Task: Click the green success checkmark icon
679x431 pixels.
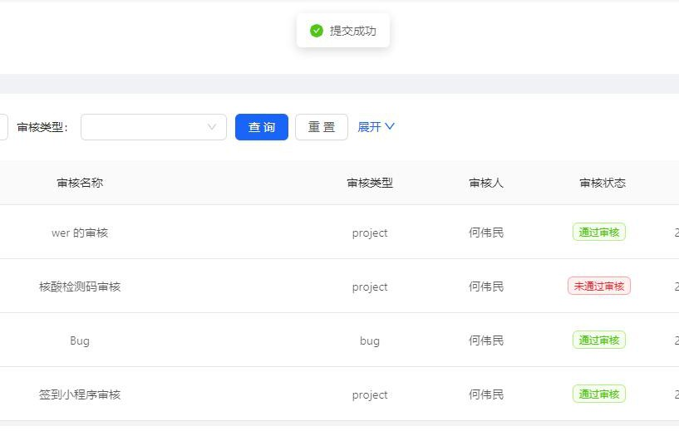Action: (317, 31)
